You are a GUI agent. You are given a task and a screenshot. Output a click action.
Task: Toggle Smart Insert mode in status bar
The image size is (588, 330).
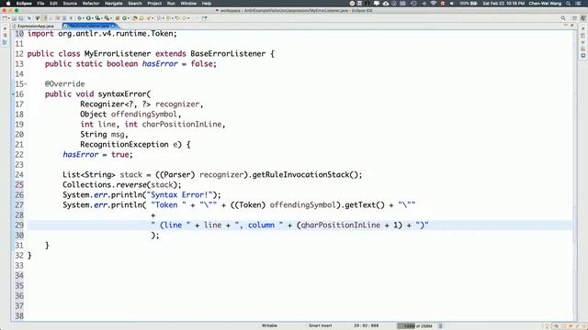coord(321,326)
